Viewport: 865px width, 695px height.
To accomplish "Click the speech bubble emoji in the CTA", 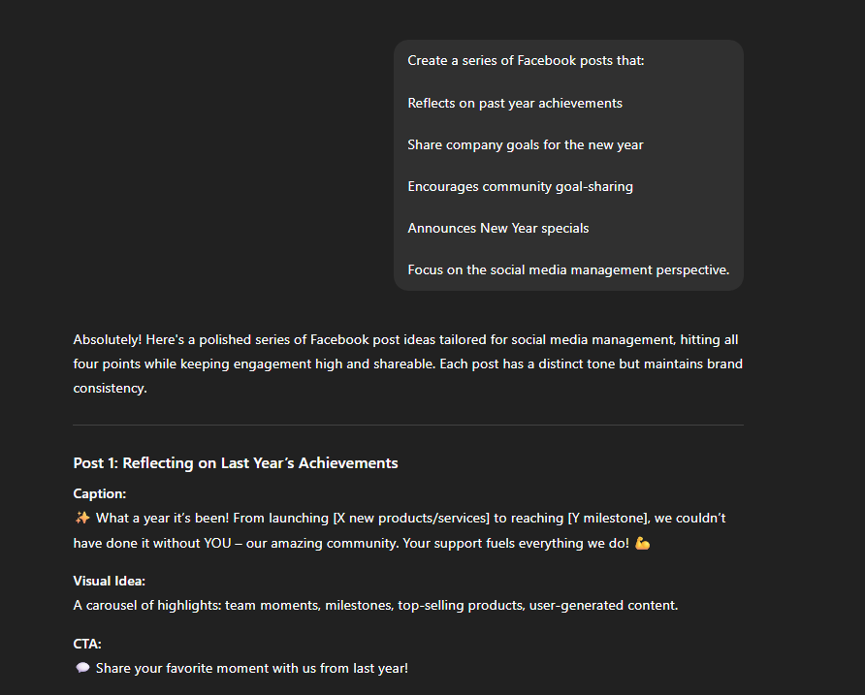I will point(82,669).
